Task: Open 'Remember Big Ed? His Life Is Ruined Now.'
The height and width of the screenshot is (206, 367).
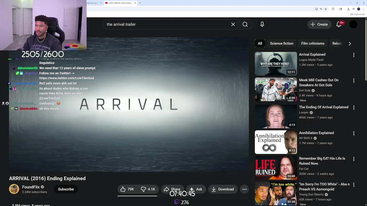Action: pyautogui.click(x=322, y=161)
